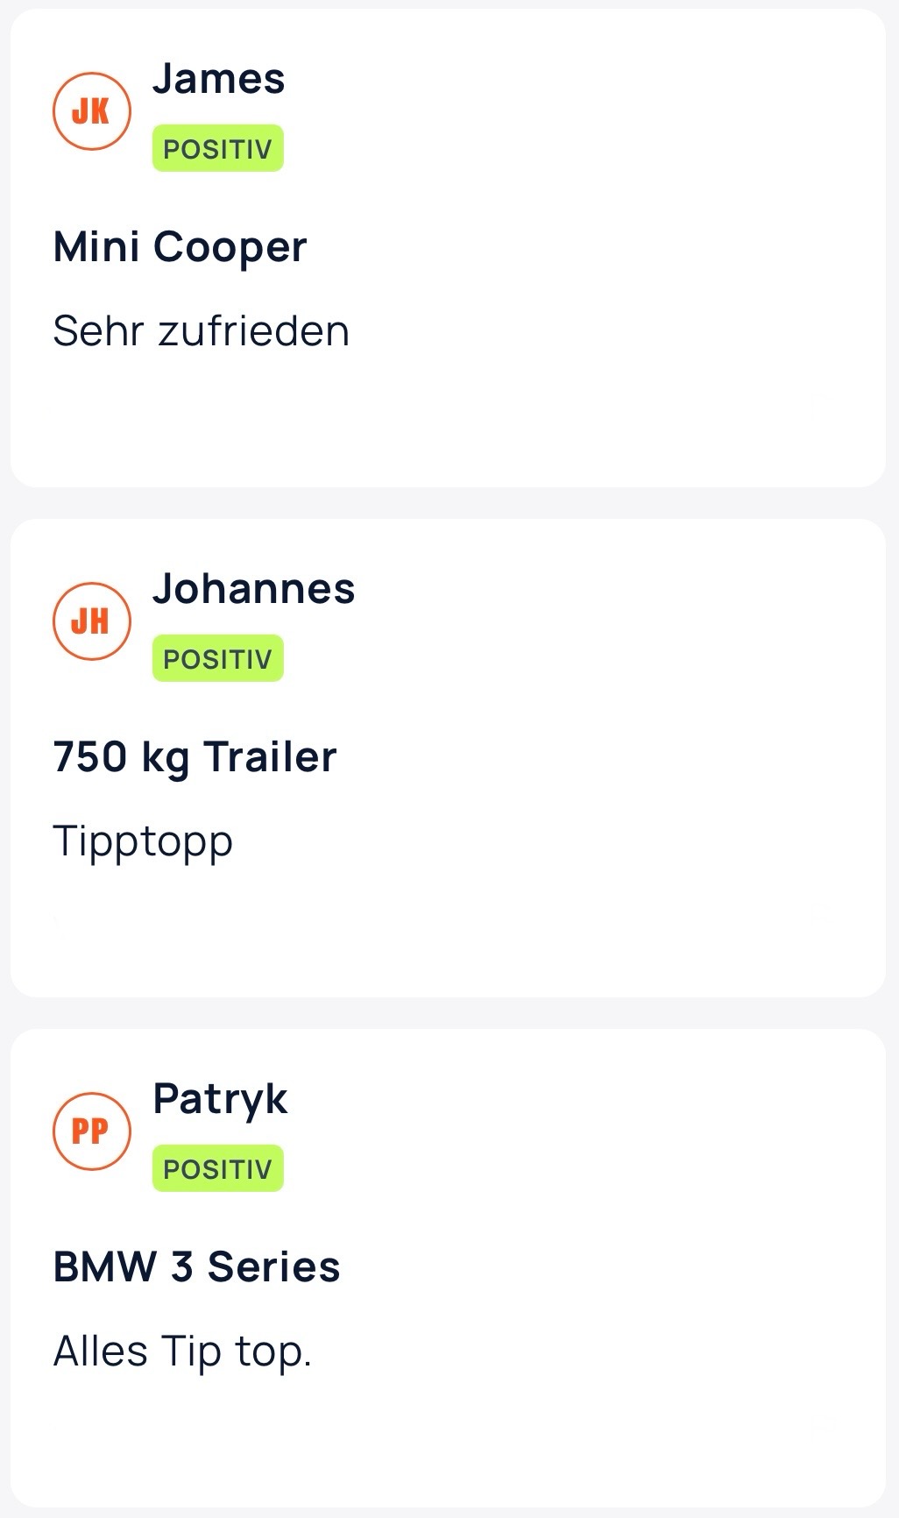
Task: Click empty space below "Tipptopp" in Johannes's card
Action: click(x=447, y=929)
